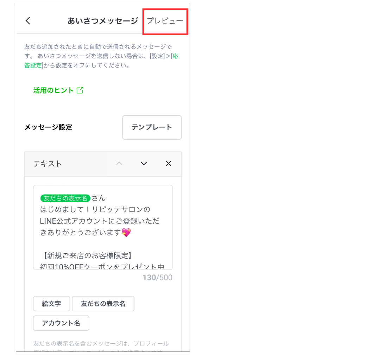Click the 130/500 character counter
Image resolution: width=380 pixels, height=355 pixels.
[x=157, y=278]
